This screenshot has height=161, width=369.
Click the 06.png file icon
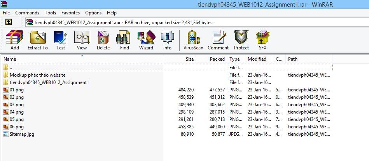coord(6,127)
